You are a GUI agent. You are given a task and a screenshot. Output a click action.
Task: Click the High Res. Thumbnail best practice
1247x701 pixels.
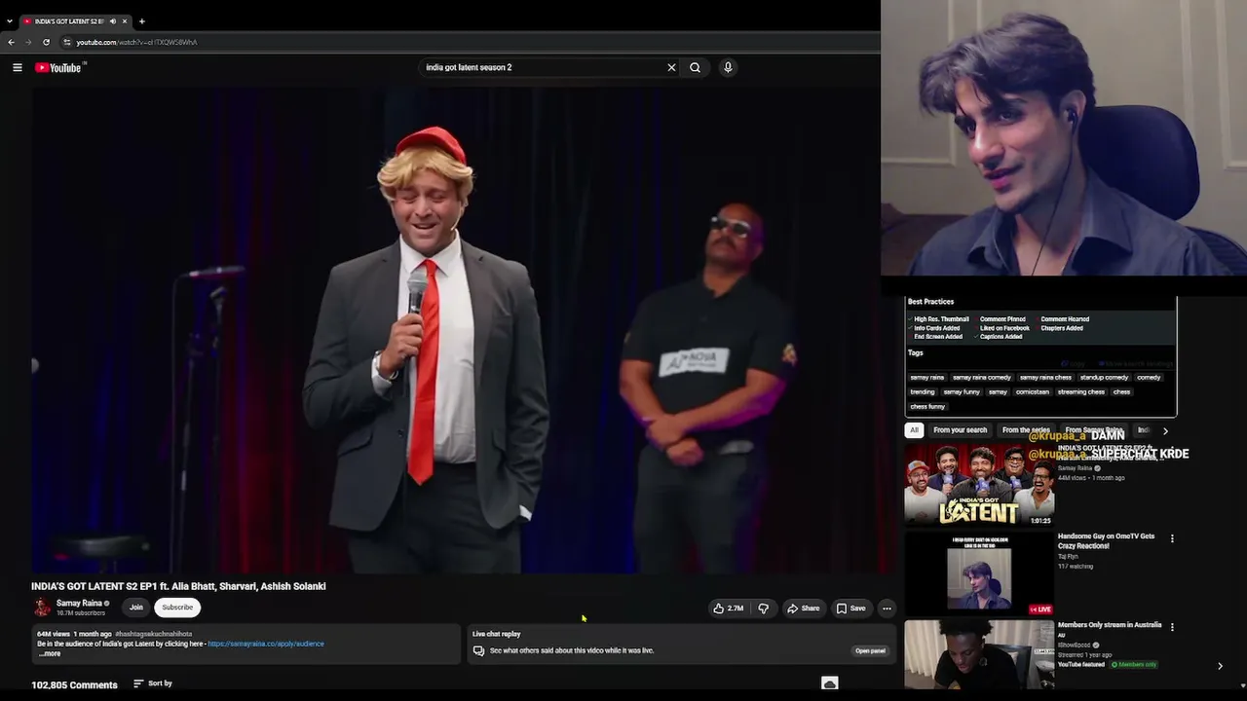[x=941, y=319]
